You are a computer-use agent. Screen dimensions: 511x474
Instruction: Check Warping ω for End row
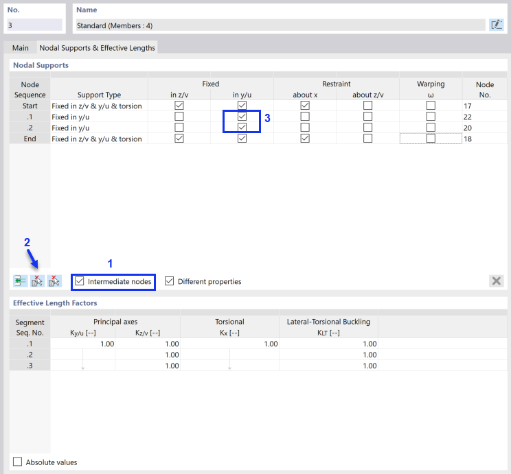pos(431,139)
